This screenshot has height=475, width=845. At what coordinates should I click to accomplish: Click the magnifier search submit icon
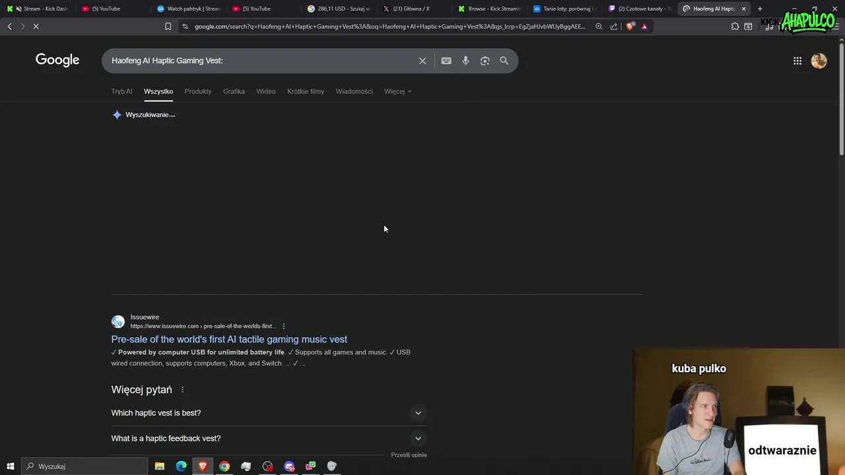(x=504, y=61)
